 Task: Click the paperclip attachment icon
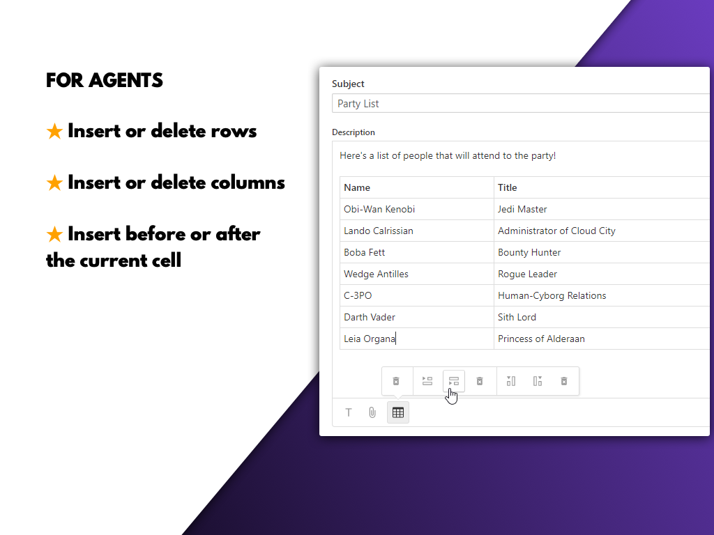coord(372,412)
